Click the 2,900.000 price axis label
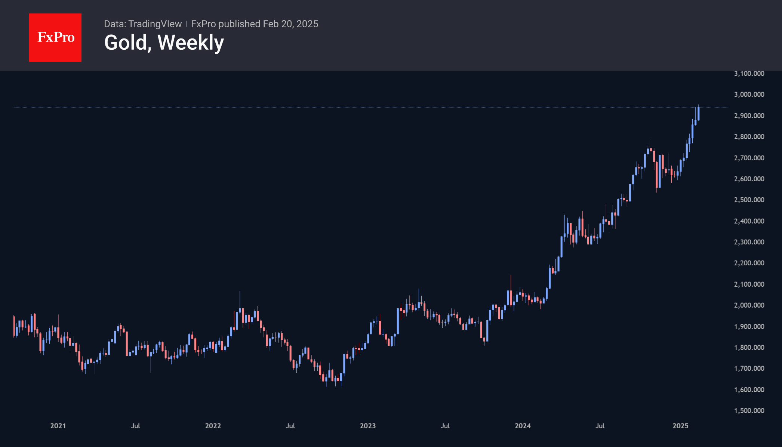 point(749,116)
